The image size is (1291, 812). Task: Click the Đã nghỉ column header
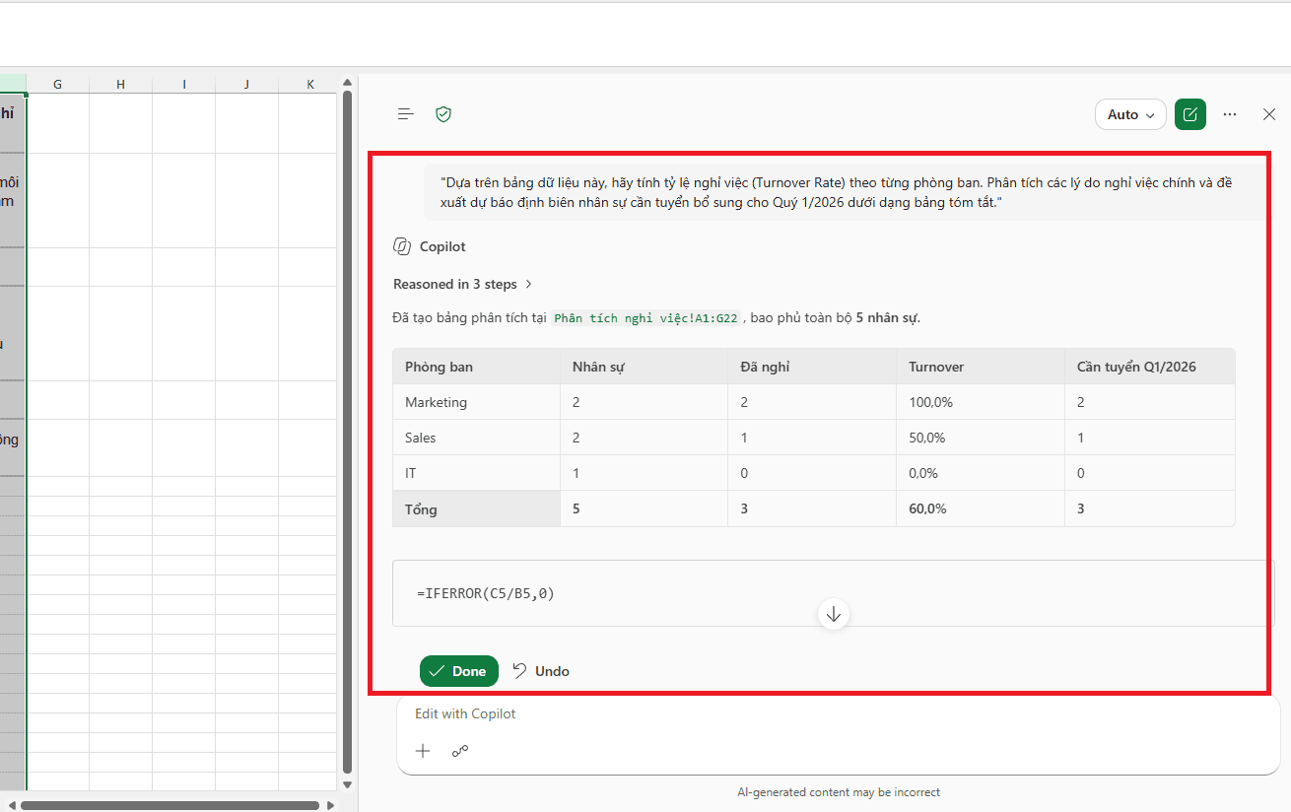click(812, 367)
